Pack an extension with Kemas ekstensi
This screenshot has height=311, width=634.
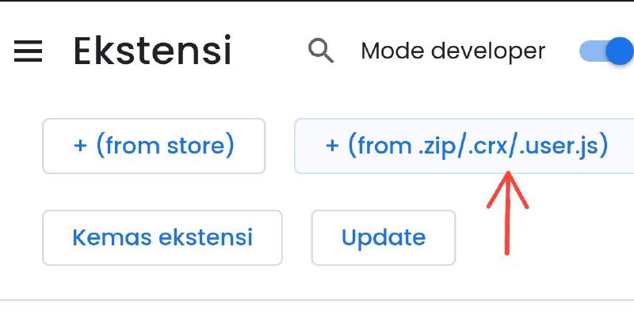coord(162,237)
